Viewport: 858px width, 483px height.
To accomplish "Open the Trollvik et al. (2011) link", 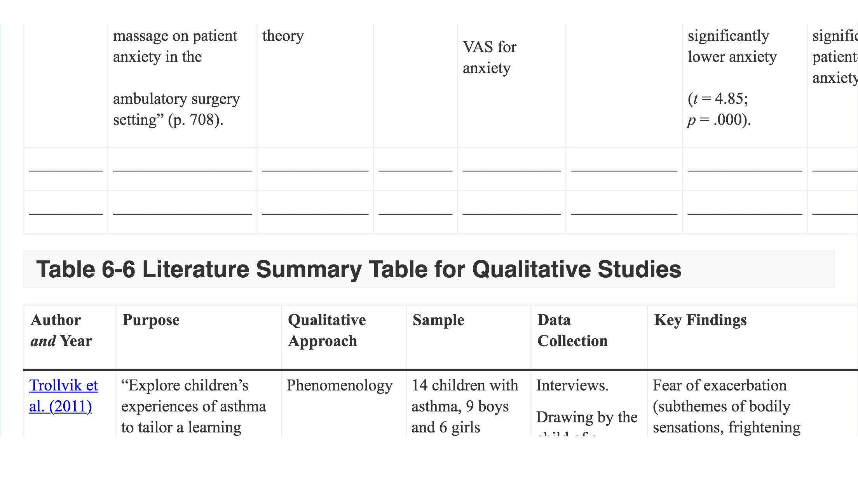I will [63, 396].
